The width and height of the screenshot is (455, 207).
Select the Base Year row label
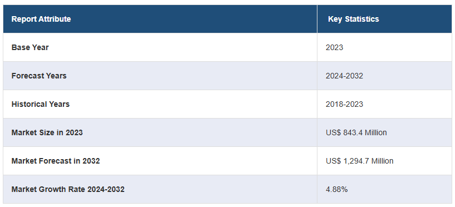pyautogui.click(x=30, y=47)
